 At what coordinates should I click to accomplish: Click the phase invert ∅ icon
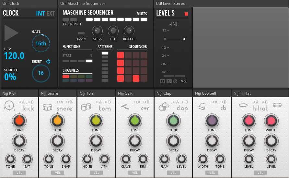point(175,81)
